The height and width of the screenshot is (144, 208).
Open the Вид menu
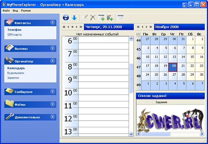pyautogui.click(x=15, y=11)
